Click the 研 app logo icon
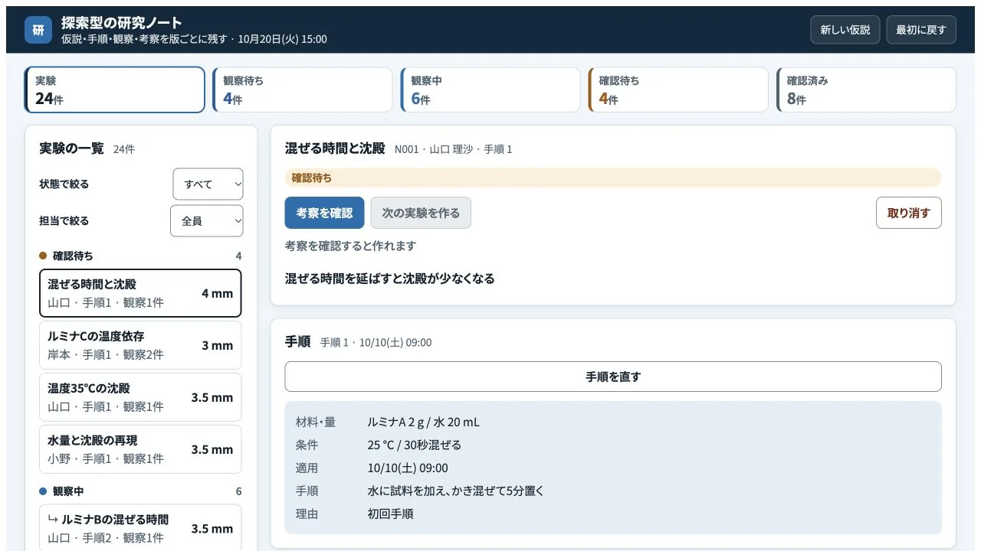Viewport: 981px width, 551px height. coord(38,30)
